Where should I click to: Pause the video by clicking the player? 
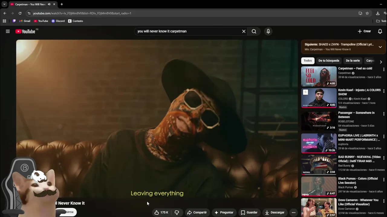(x=157, y=119)
